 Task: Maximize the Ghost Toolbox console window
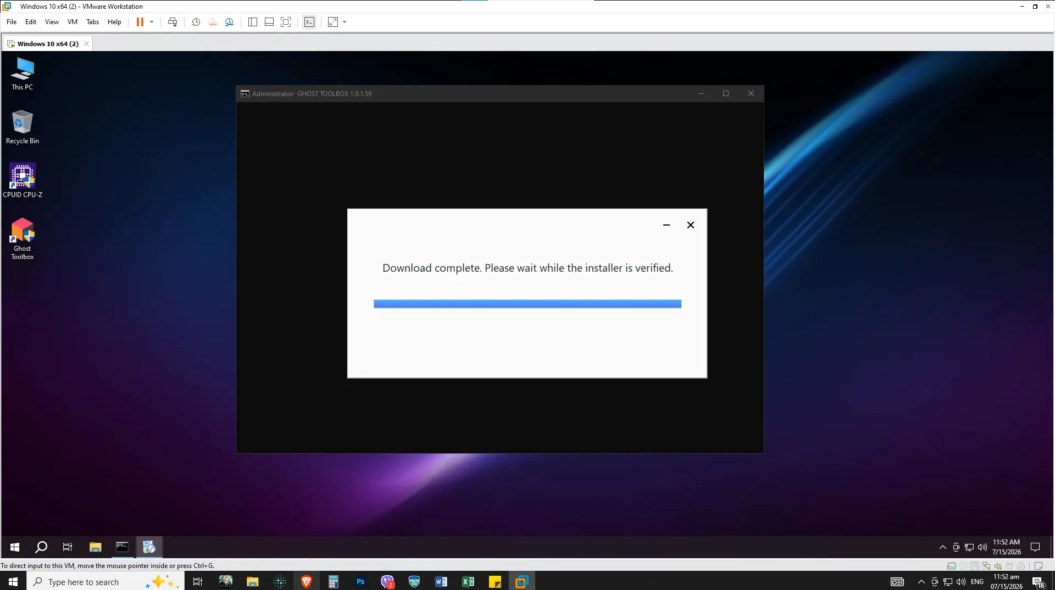tap(726, 94)
